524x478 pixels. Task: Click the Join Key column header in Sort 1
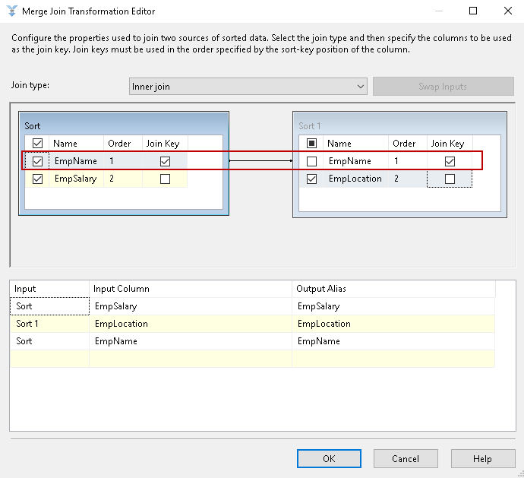[450, 144]
